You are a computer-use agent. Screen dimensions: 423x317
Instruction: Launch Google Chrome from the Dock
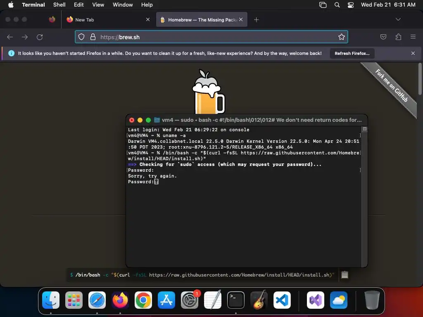point(143,300)
